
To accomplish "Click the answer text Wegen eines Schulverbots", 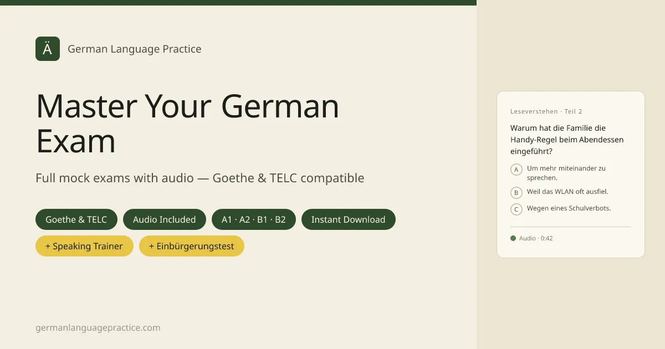I will click(569, 208).
